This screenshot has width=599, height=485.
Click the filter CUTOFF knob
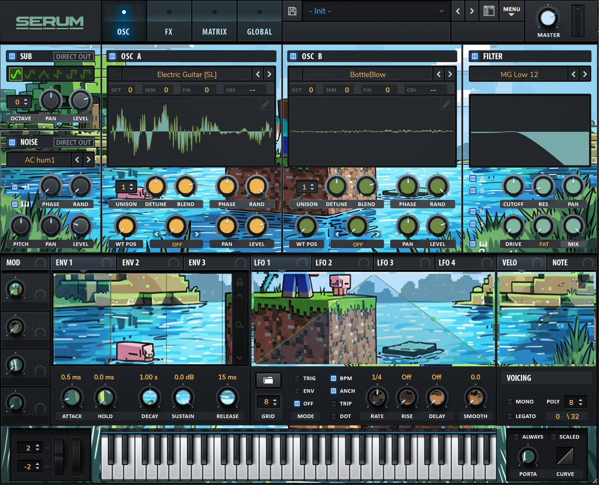[x=513, y=186]
